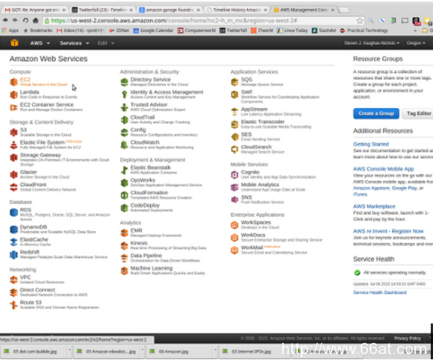The width and height of the screenshot is (433, 360).
Task: Open the Machine Learning service link
Action: (x=152, y=268)
